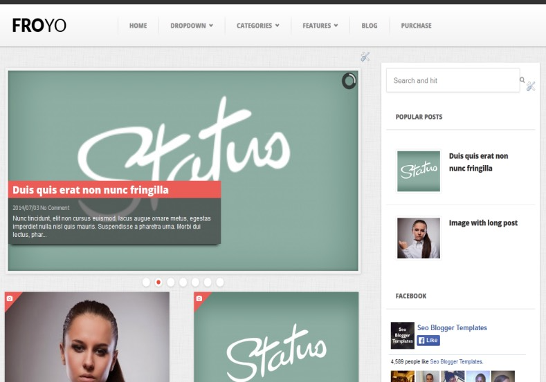This screenshot has width=546, height=382.
Task: Expand the CATEGORIES menu arrow
Action: pyautogui.click(x=277, y=26)
